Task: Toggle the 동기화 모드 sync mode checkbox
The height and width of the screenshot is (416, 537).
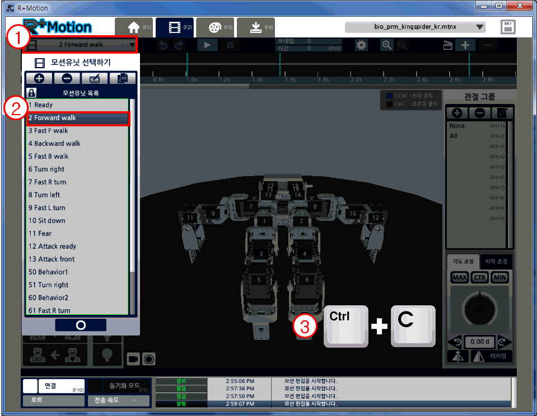Action: pyautogui.click(x=96, y=386)
